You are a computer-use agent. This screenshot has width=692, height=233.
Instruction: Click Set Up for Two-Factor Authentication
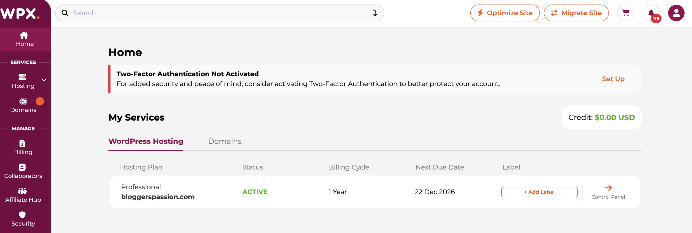[x=613, y=79]
